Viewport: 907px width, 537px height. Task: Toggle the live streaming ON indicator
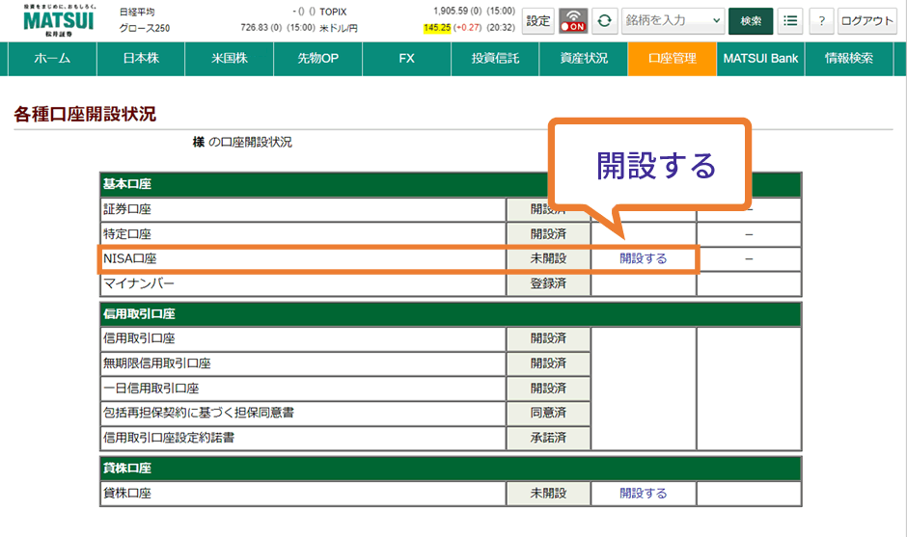pyautogui.click(x=573, y=20)
